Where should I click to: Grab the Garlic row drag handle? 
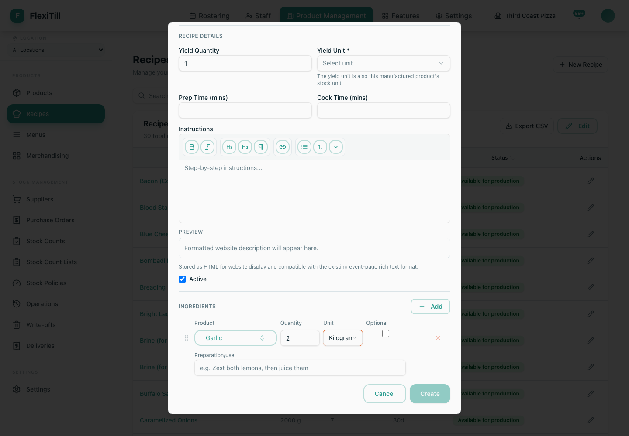(187, 338)
